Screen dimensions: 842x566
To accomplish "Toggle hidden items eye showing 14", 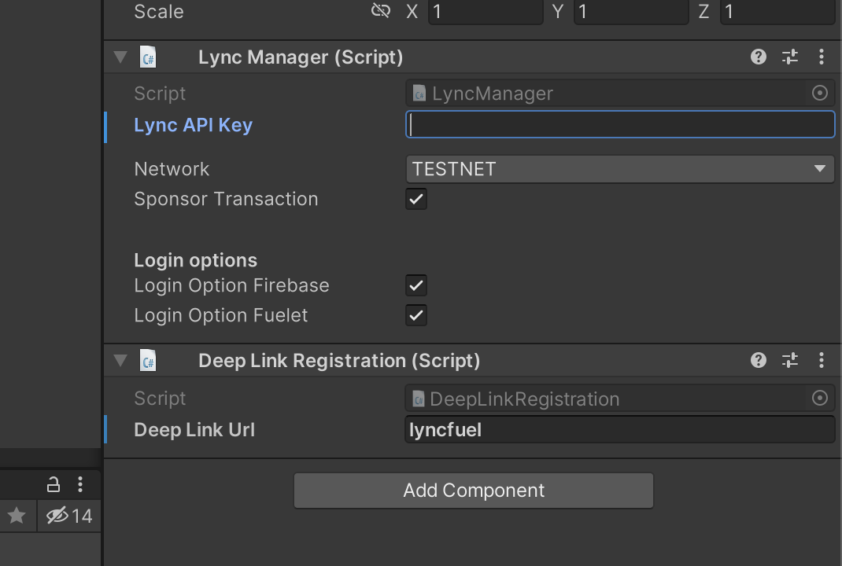I will click(x=69, y=516).
